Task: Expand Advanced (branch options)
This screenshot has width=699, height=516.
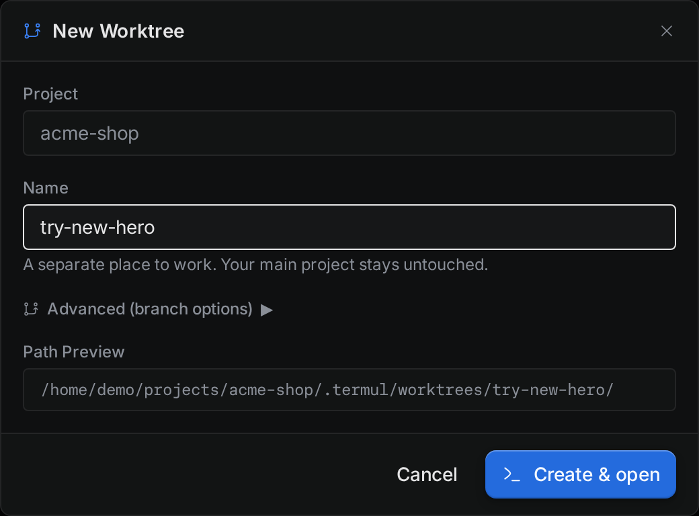Action: tap(148, 309)
